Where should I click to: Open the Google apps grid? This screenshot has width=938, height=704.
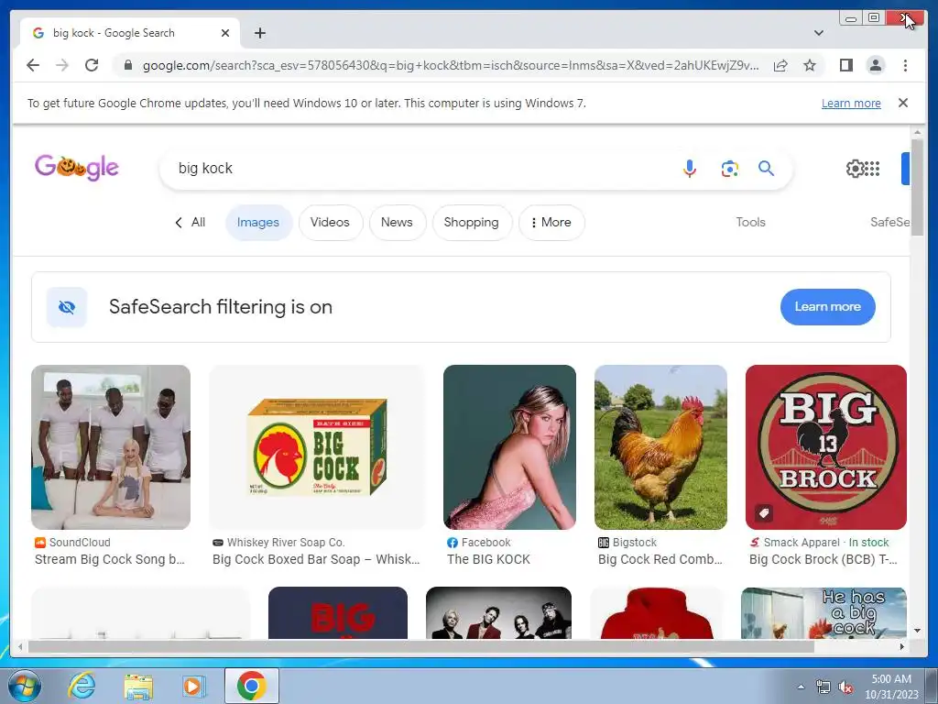pyautogui.click(x=873, y=169)
